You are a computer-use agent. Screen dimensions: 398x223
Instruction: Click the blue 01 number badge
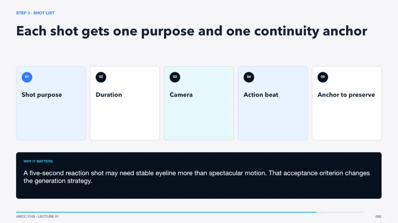(x=27, y=77)
